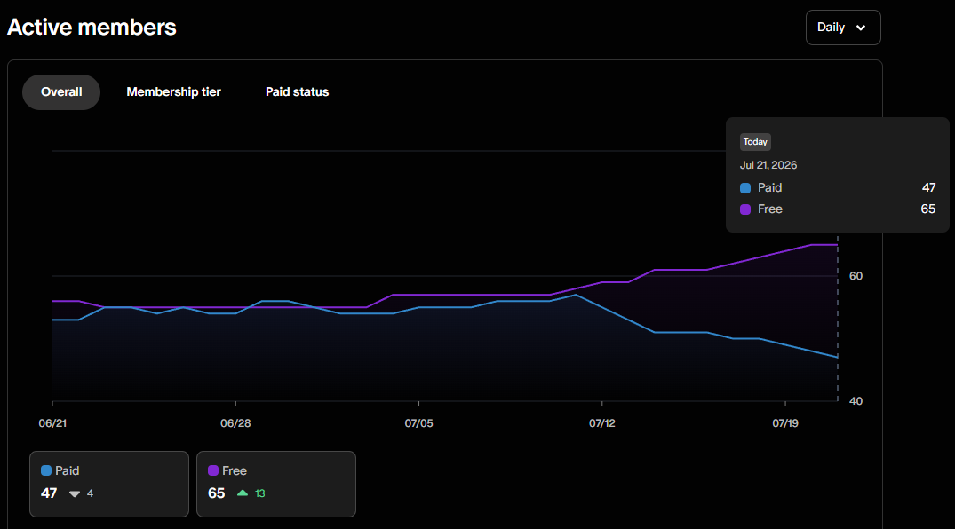Click the purple Free line endpoint at today
955x529 pixels.
pyautogui.click(x=838, y=245)
